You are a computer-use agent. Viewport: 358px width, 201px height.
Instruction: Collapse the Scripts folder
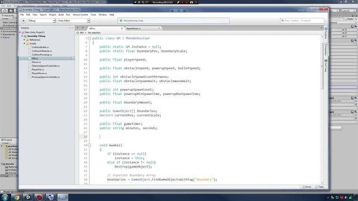tap(25, 44)
